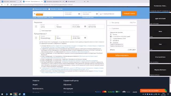Click the multi-trip policy link under end date

coord(88,17)
